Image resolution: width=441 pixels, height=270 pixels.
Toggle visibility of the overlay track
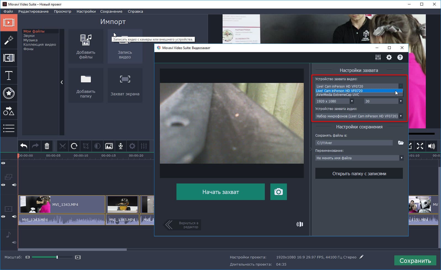[x=3, y=185]
